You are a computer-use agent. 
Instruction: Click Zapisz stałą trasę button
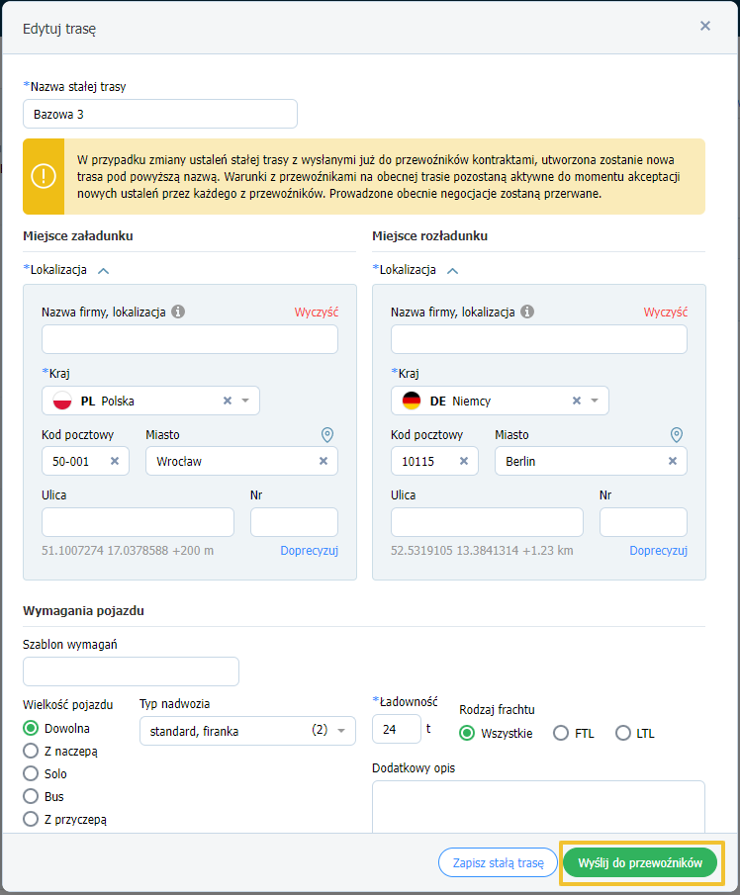[498, 862]
